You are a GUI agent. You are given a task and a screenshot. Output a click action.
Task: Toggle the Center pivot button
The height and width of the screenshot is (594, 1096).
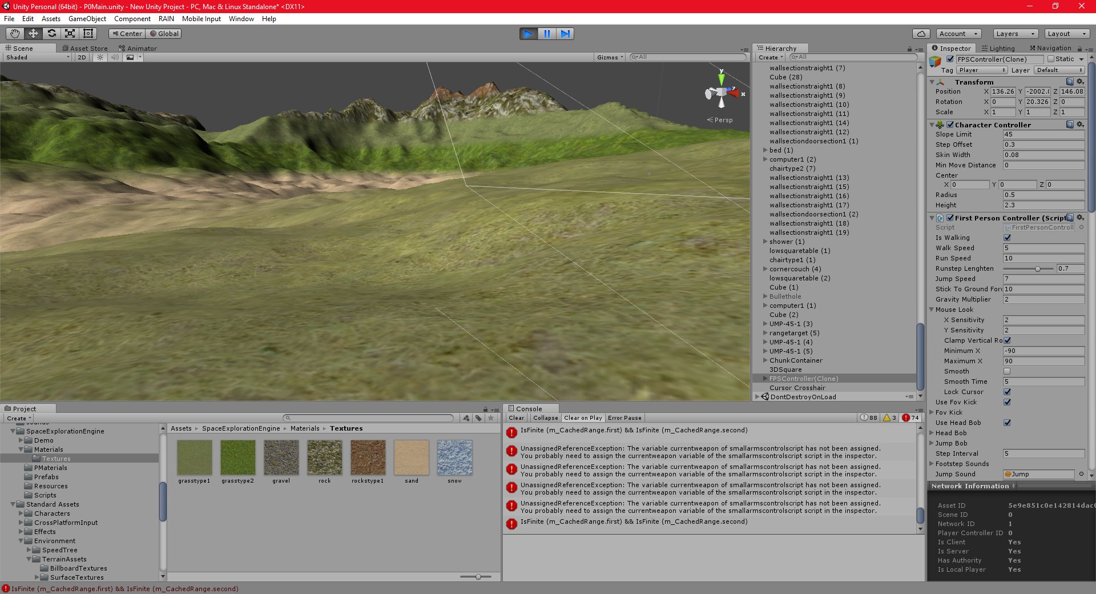coord(127,34)
